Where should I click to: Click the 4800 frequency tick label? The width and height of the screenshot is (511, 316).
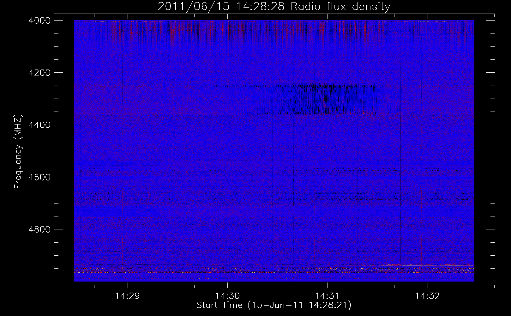(x=39, y=229)
